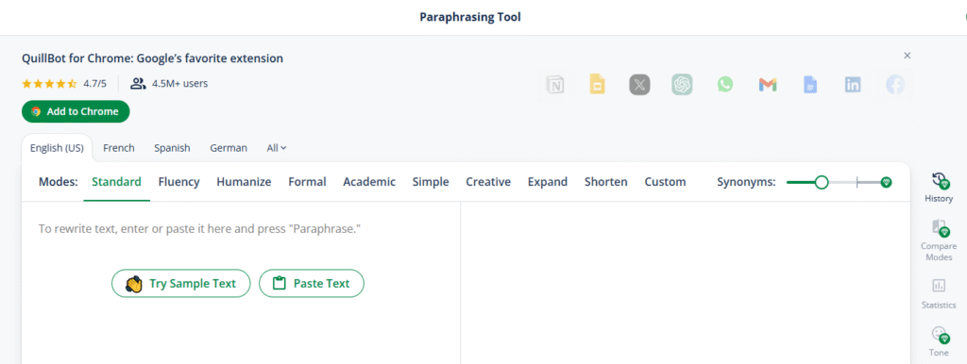Screen dimensions: 967x364
Task: Close the Chrome extension banner
Action: click(x=908, y=56)
